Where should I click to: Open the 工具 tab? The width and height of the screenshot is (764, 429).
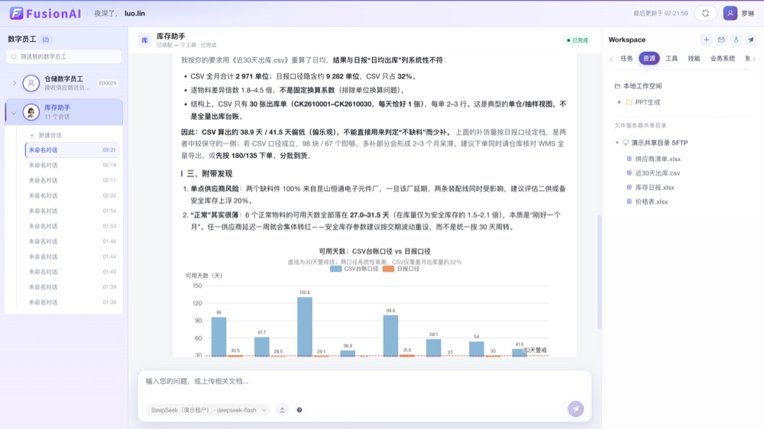point(672,59)
